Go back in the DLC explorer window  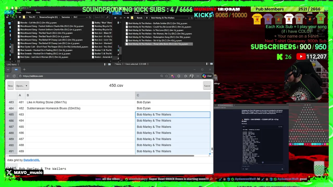point(7,17)
